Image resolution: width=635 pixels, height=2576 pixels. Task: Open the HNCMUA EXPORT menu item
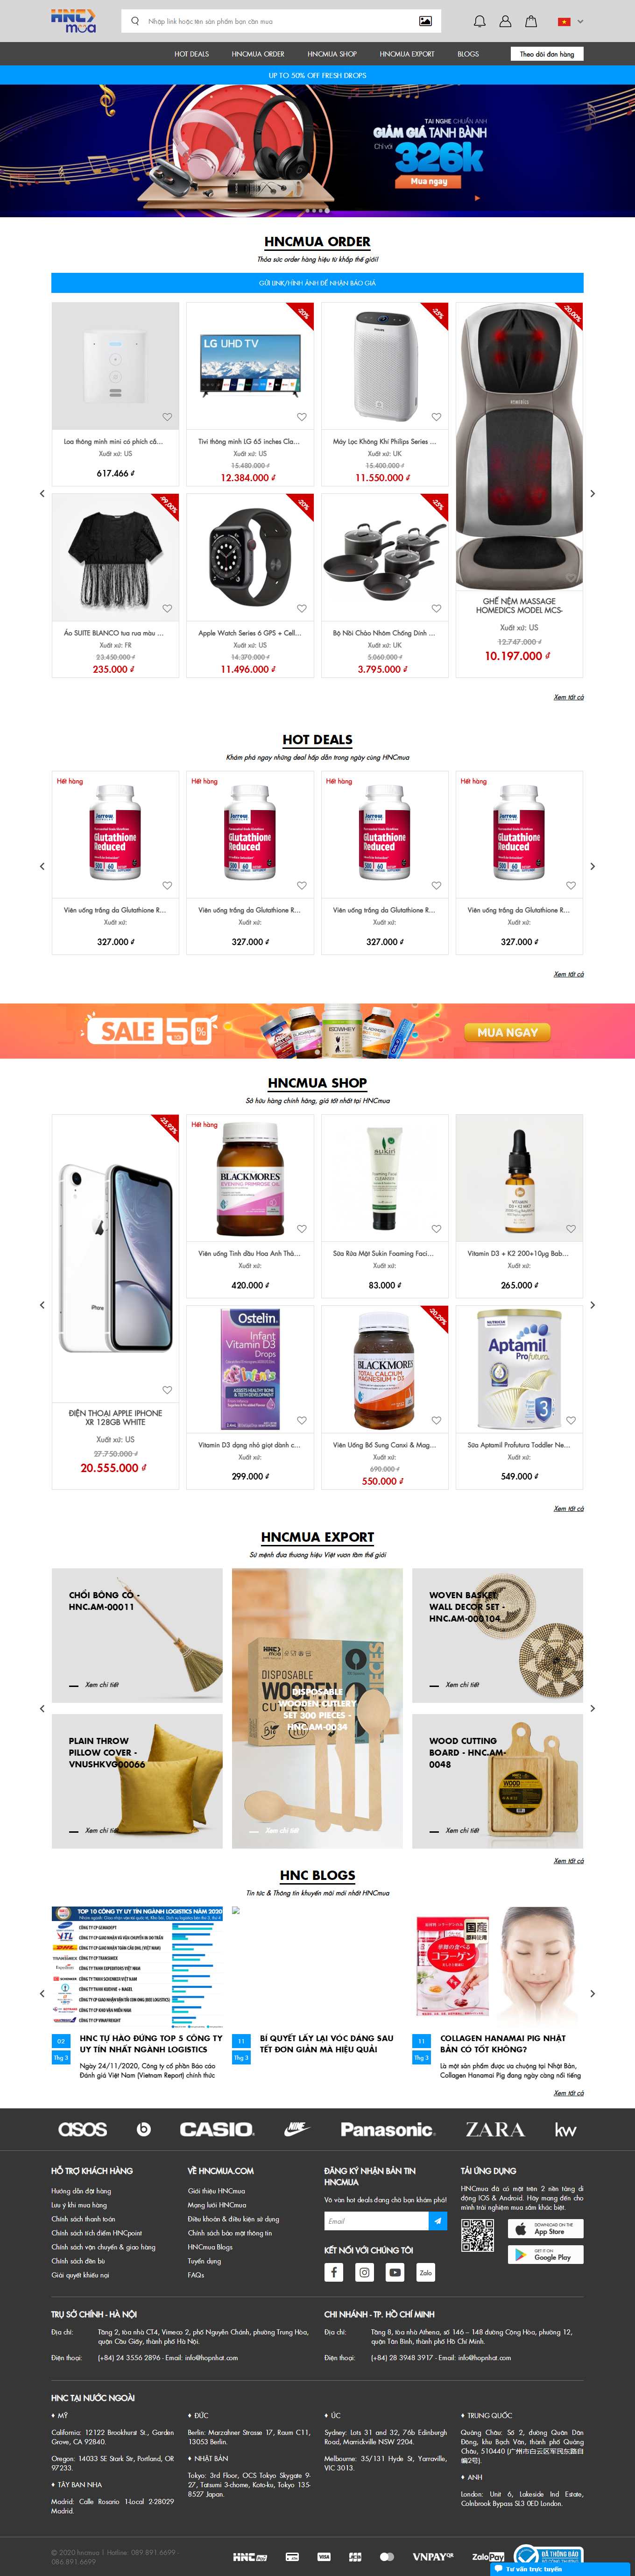click(407, 54)
